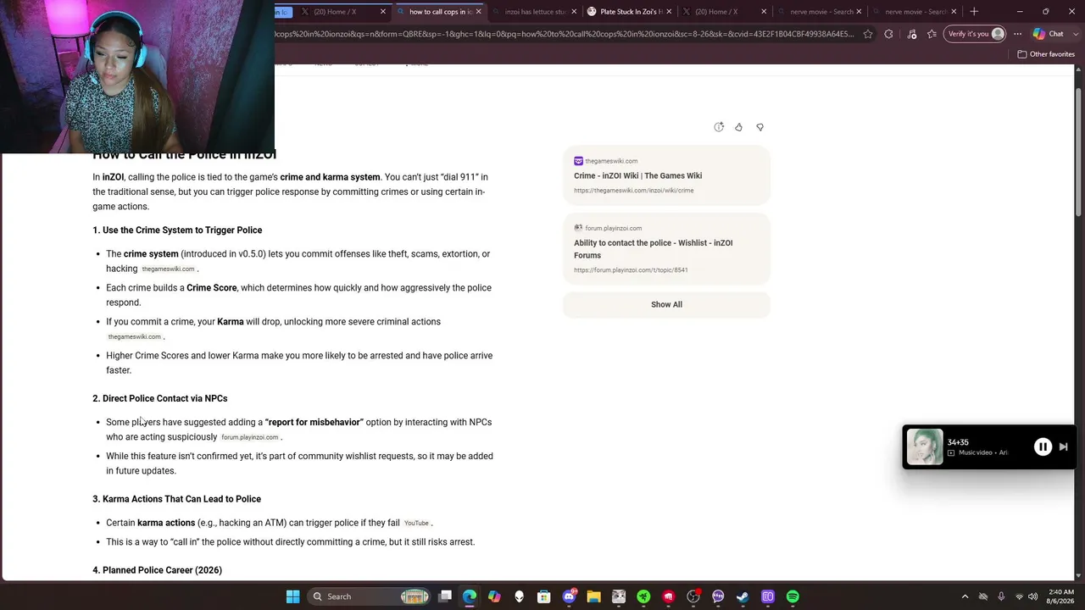Open Task View on the taskbar
1085x610 pixels.
445,596
